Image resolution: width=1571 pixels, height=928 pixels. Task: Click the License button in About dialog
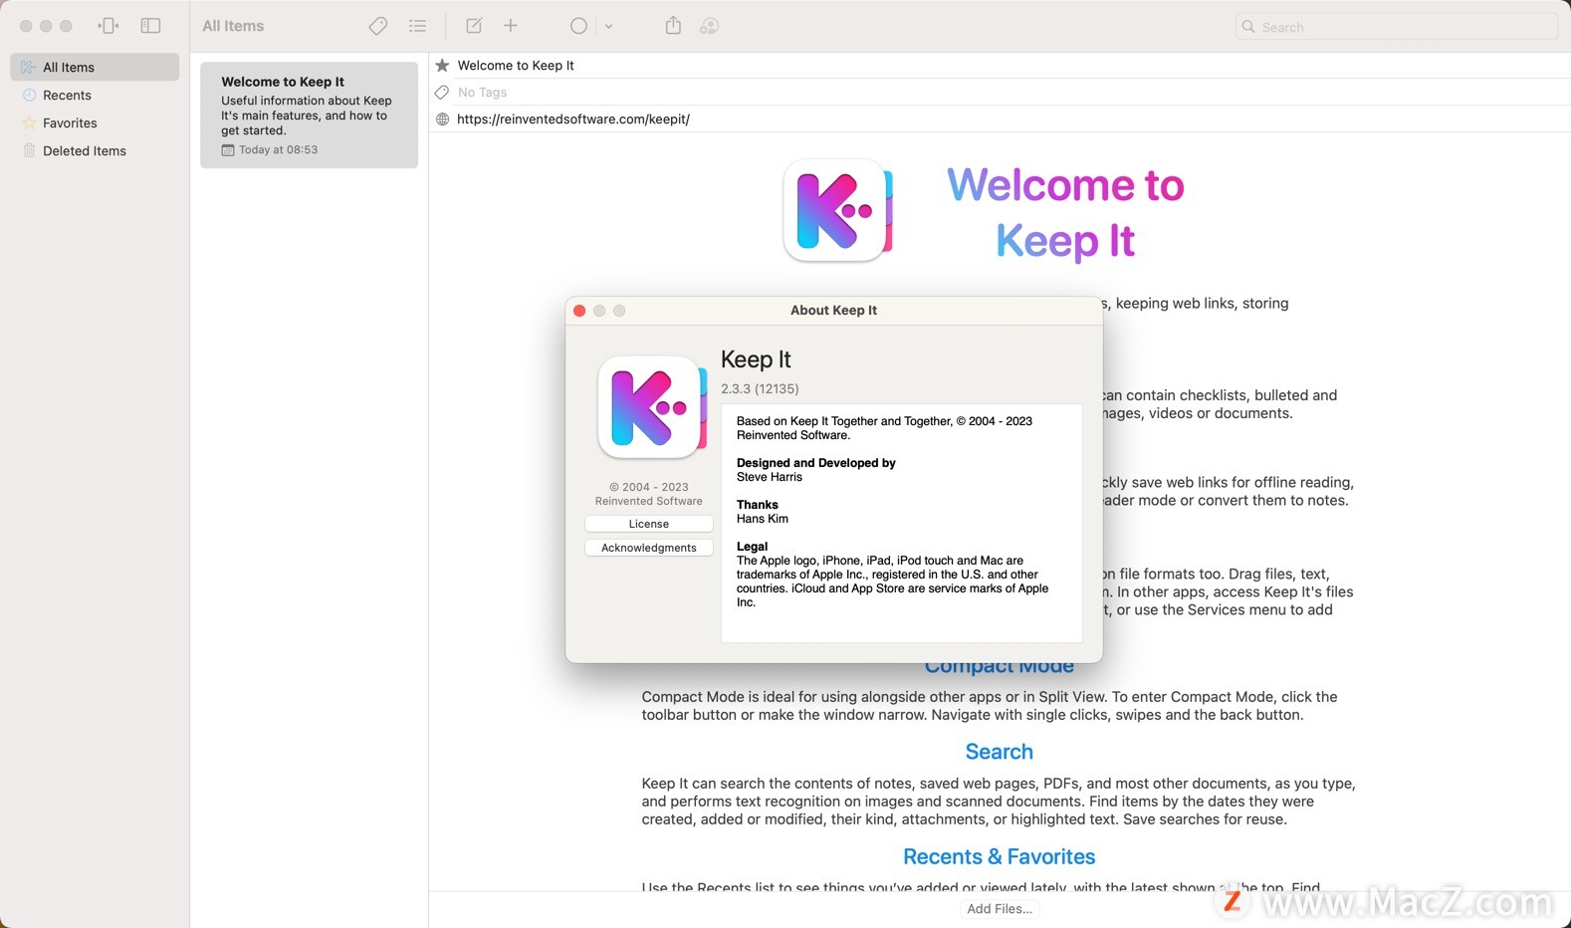click(x=649, y=524)
